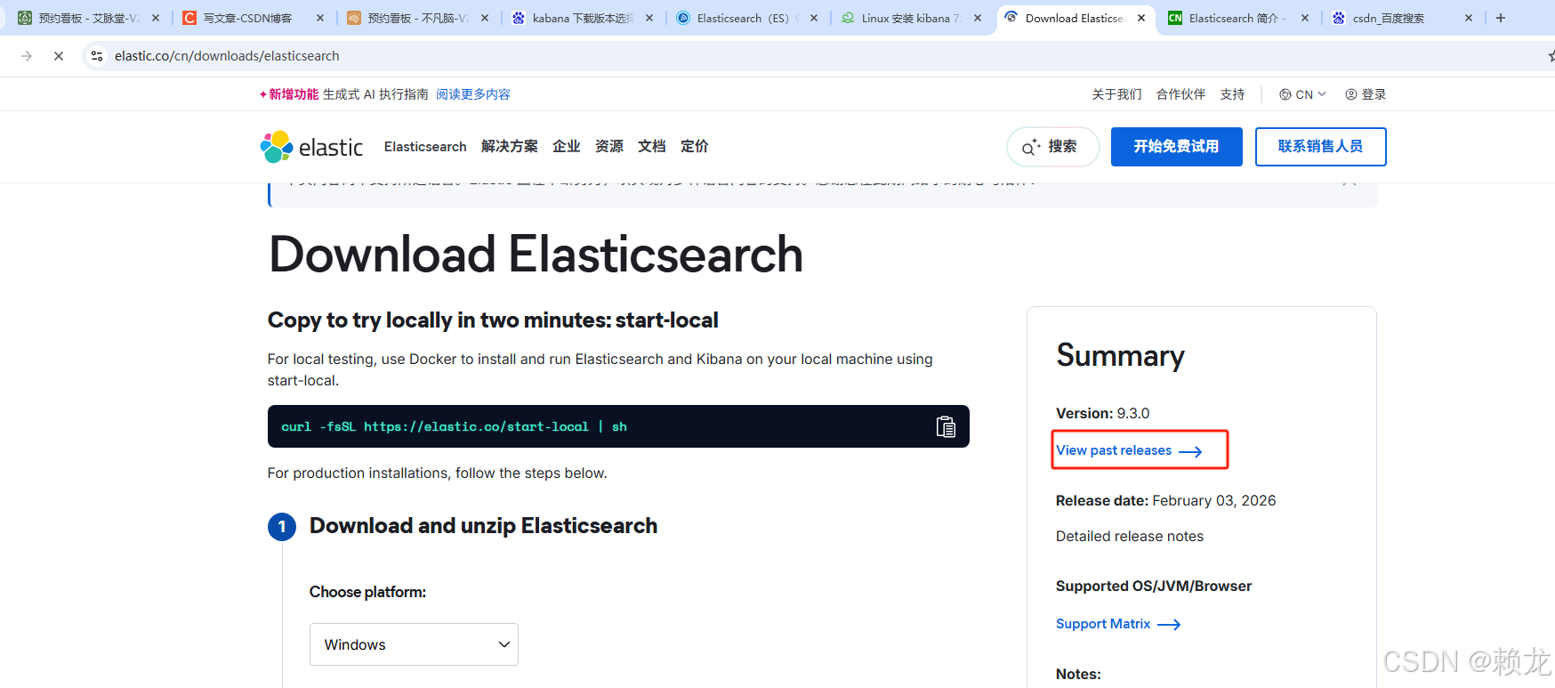Click the Choose platform: label

coord(367,592)
